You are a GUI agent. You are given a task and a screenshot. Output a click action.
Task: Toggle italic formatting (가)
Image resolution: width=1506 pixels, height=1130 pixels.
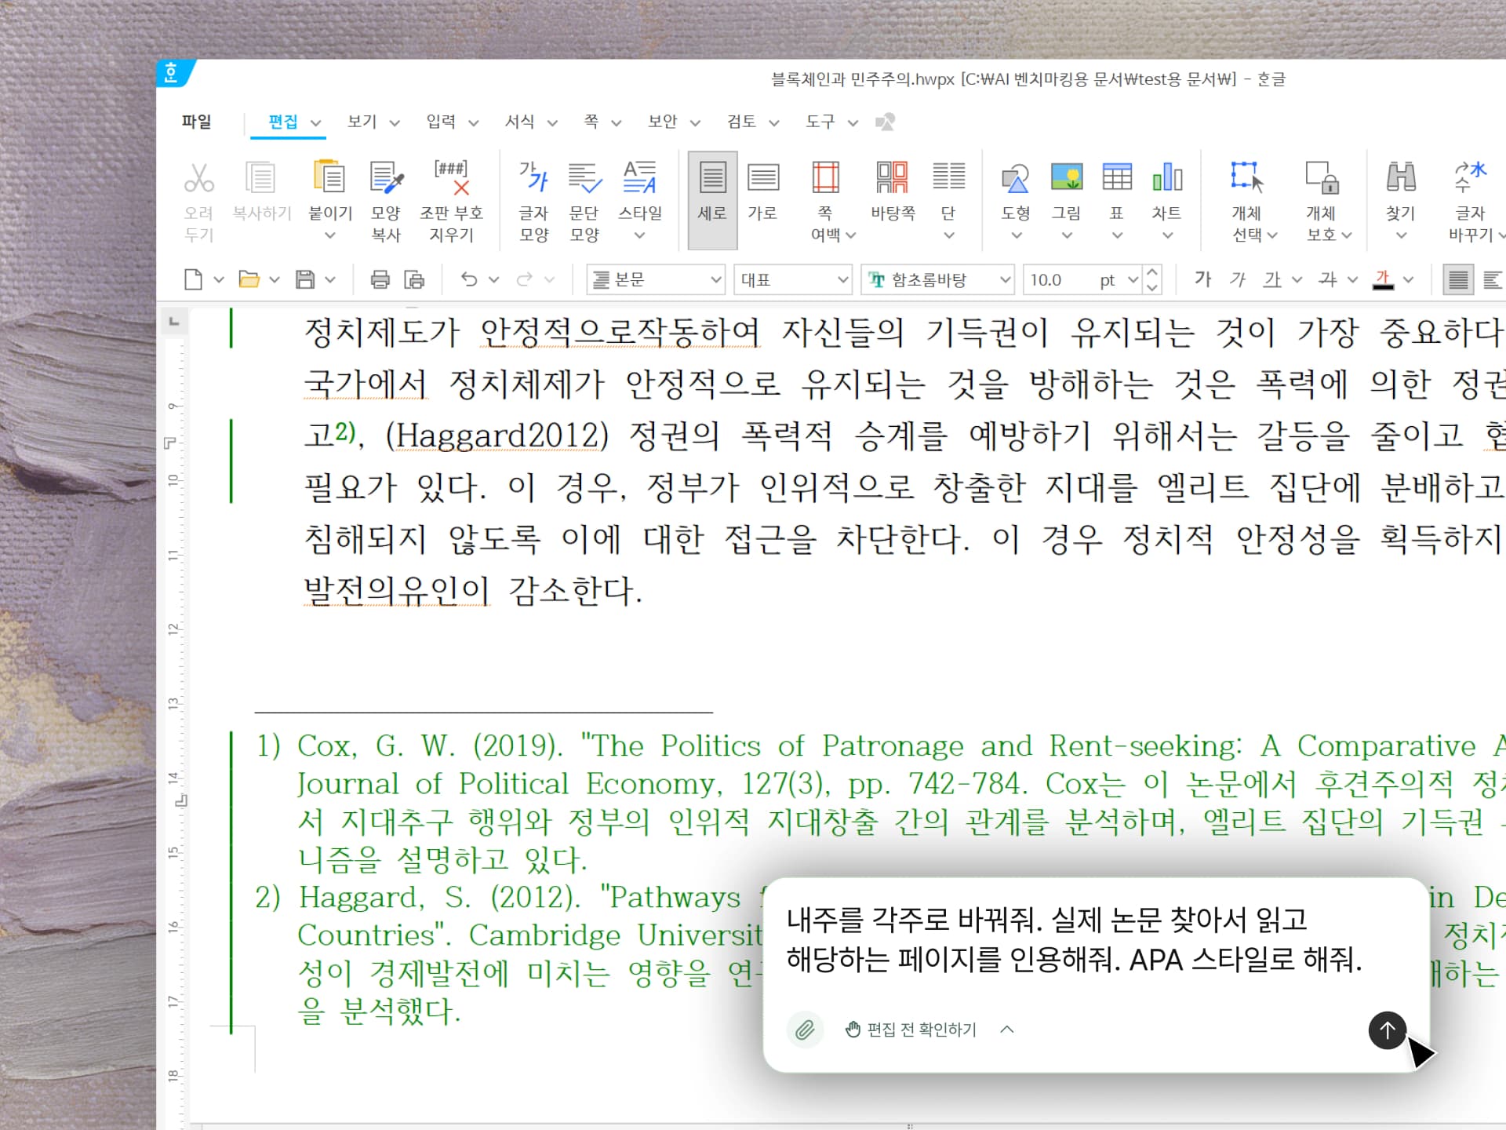click(x=1238, y=279)
